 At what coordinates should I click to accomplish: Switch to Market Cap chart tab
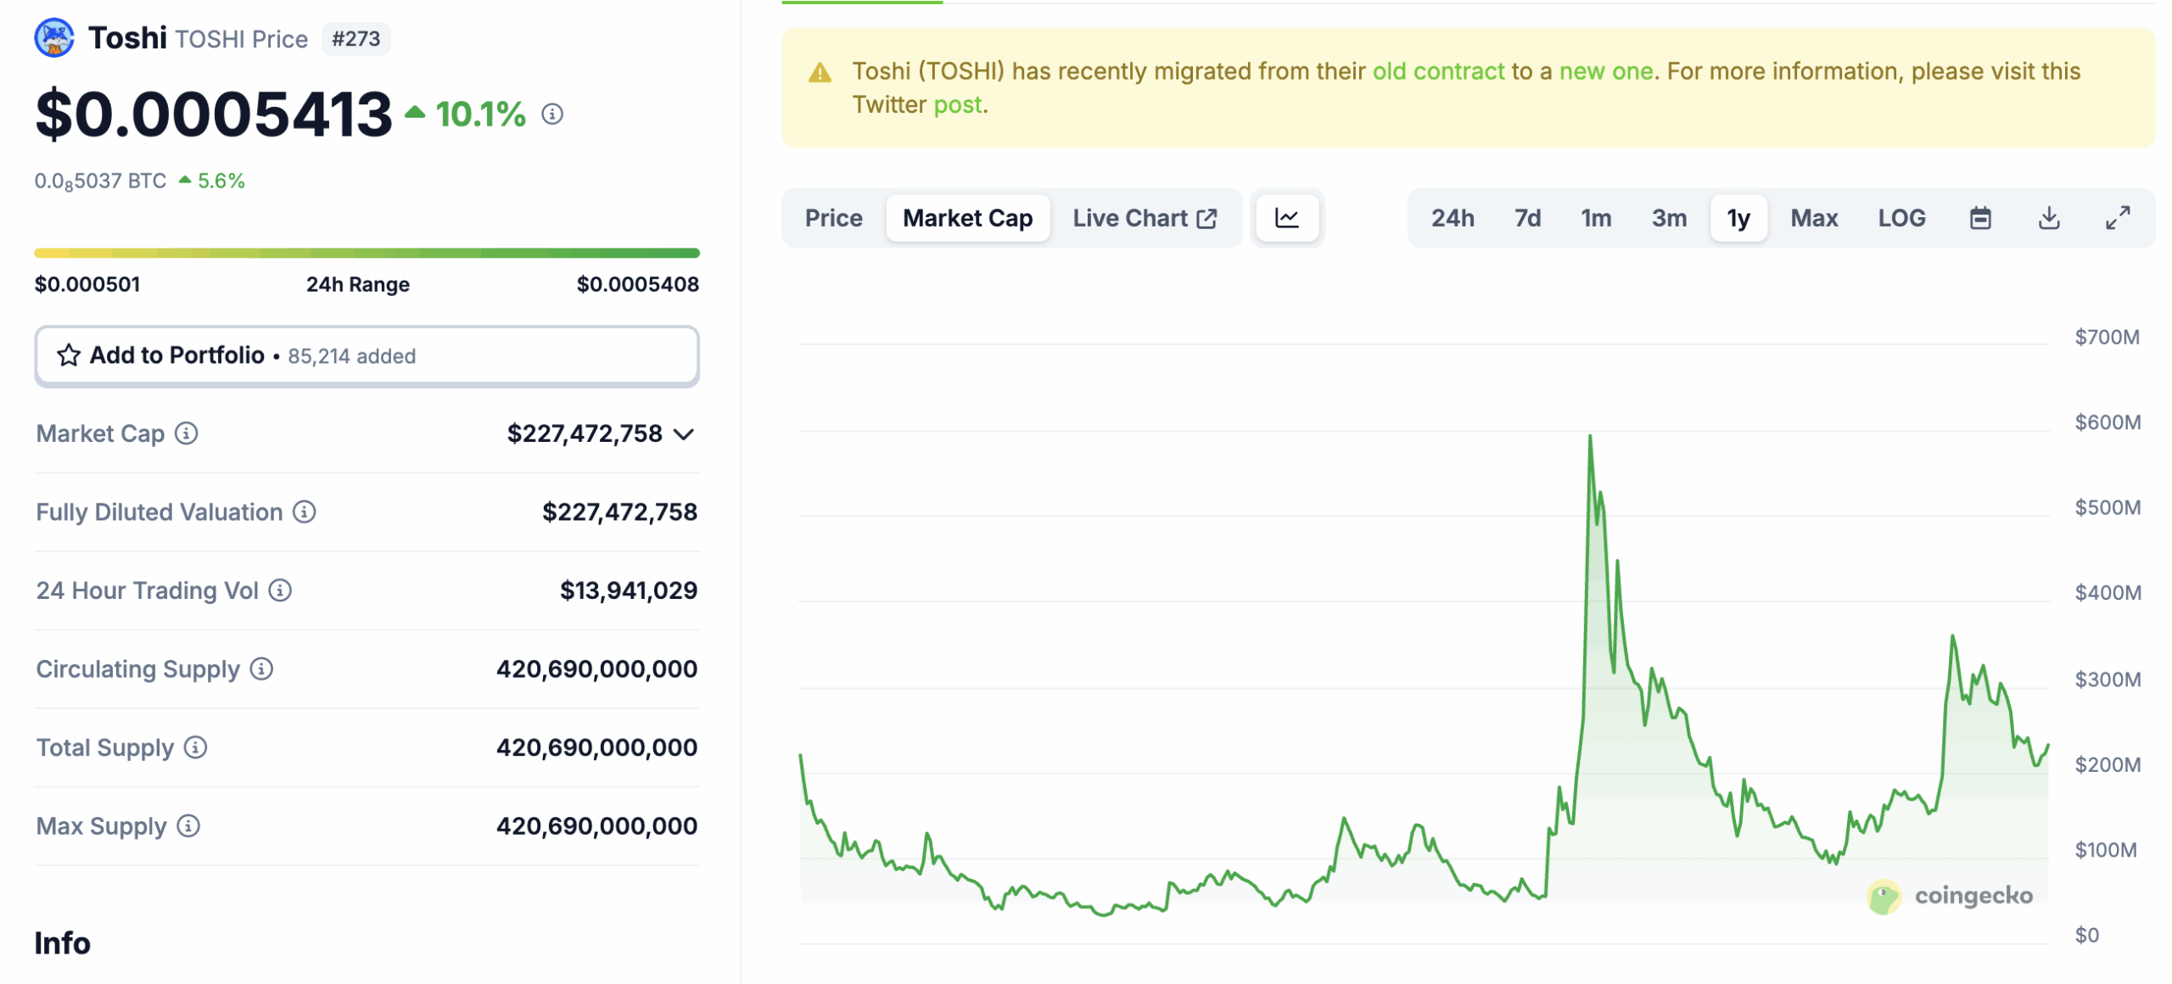tap(967, 218)
